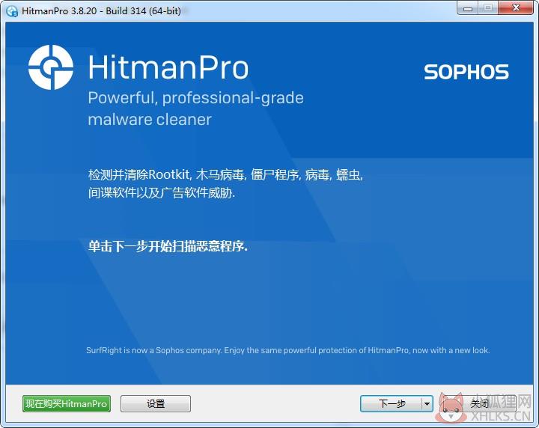Expand the 下一步 dropdown arrow
The height and width of the screenshot is (428, 539).
click(427, 403)
